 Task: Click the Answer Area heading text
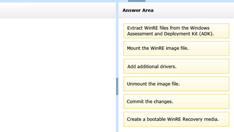[138, 10]
